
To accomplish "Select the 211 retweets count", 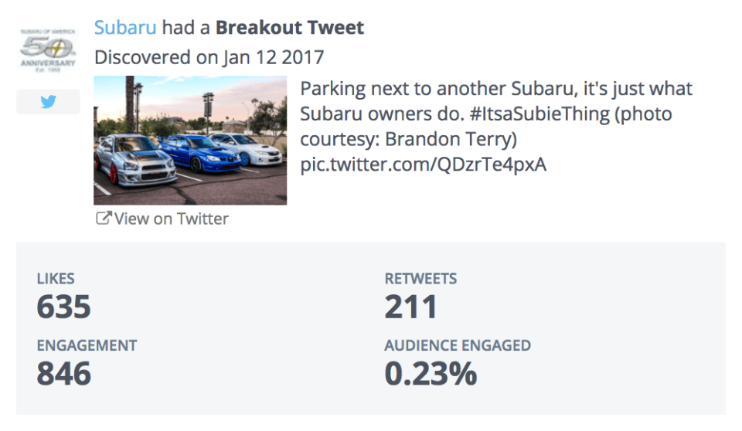I will [x=410, y=307].
